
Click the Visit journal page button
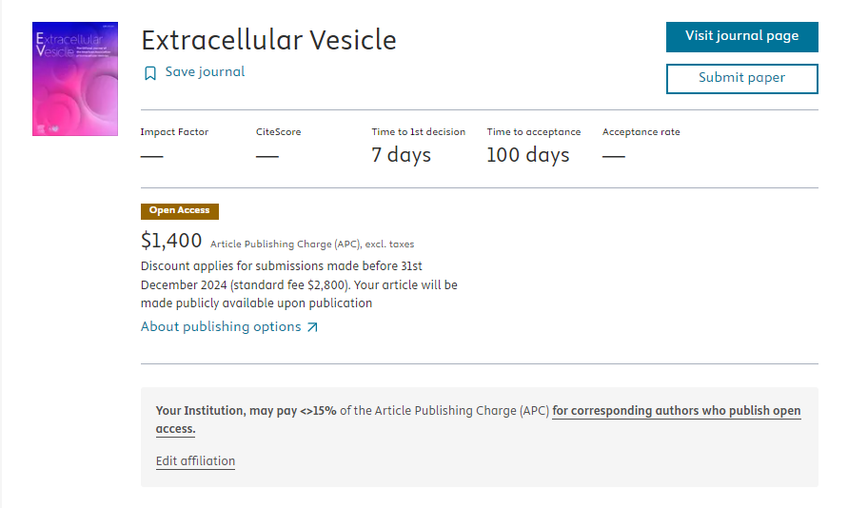click(742, 37)
